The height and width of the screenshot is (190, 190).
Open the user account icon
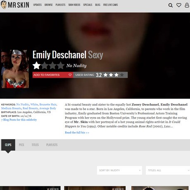pos(187,5)
